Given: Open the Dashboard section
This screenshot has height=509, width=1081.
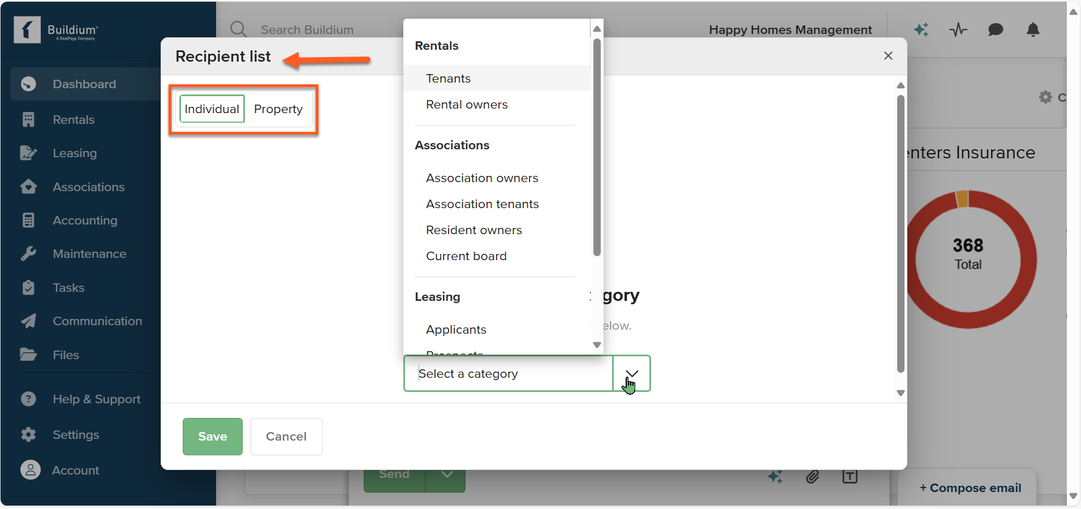Looking at the screenshot, I should [x=84, y=84].
